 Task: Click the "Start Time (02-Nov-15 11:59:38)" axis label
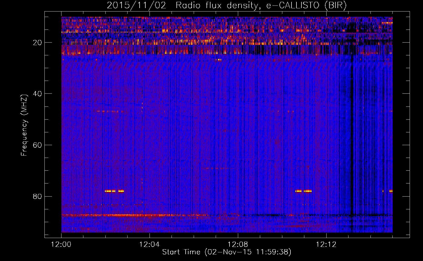[x=227, y=252]
